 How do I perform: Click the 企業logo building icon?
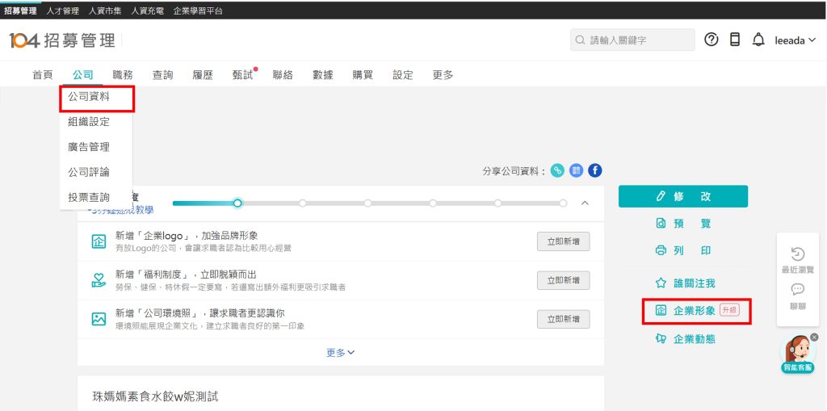[x=99, y=241]
